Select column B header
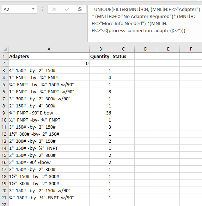This screenshot has width=202, height=206. (x=100, y=49)
